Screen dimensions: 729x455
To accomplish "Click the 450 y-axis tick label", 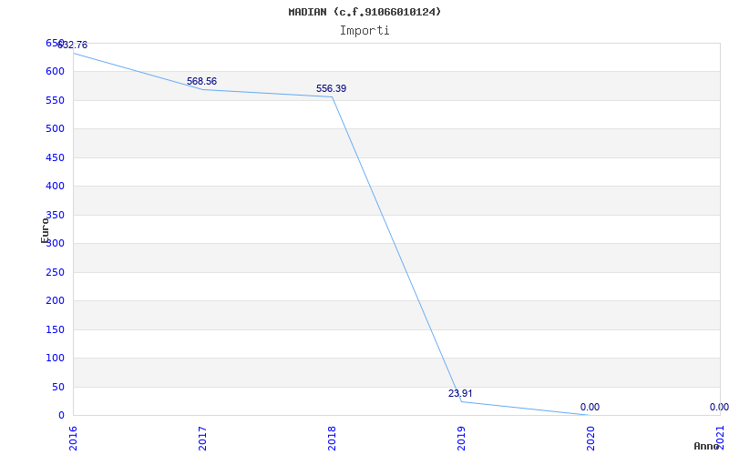I will coord(55,157).
